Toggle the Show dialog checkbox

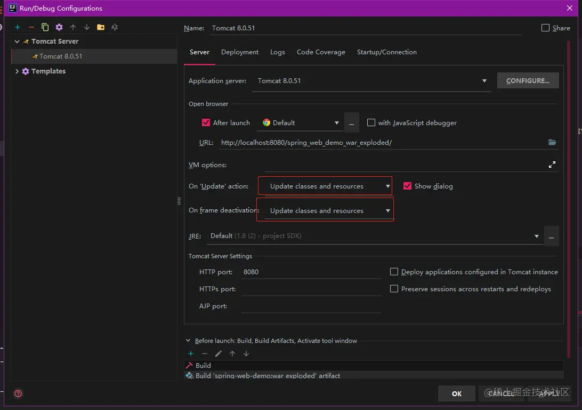click(407, 186)
